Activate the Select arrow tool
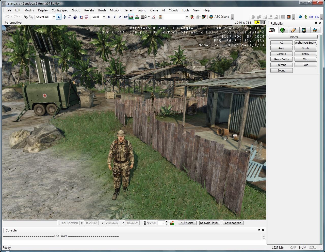 [x=59, y=17]
